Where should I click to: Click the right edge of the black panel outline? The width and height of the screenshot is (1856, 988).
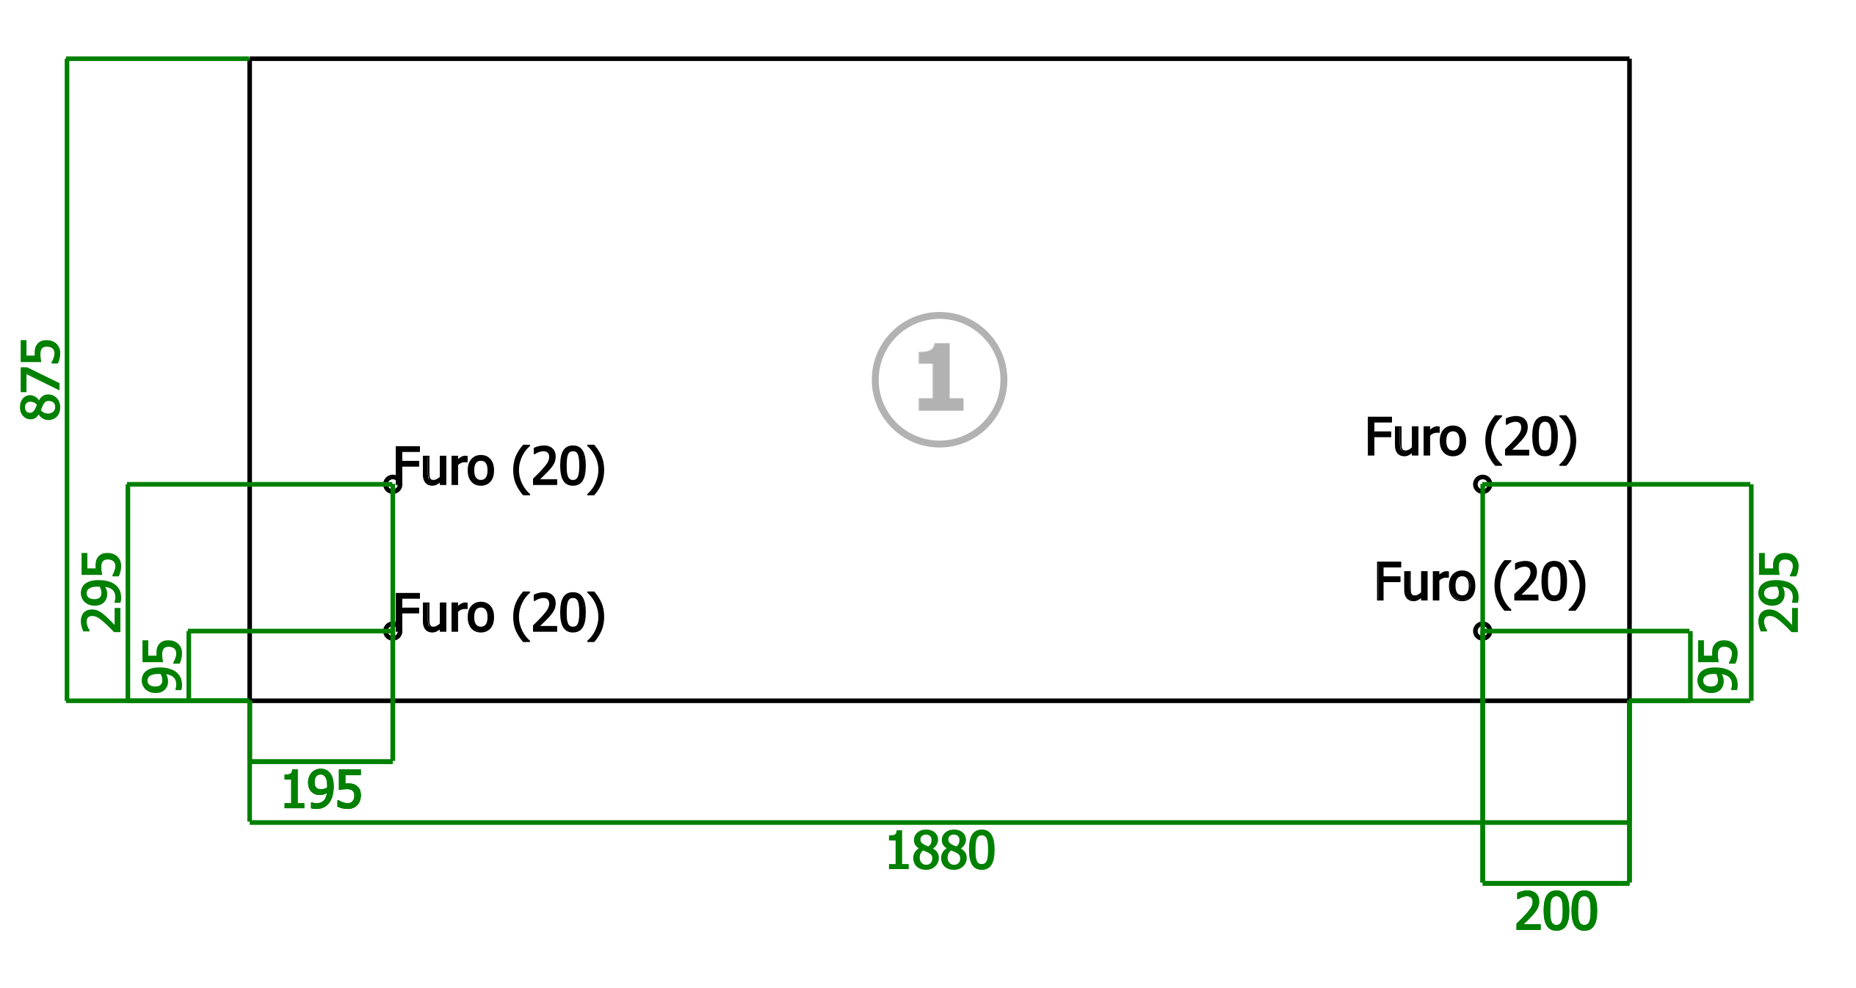tap(1629, 379)
